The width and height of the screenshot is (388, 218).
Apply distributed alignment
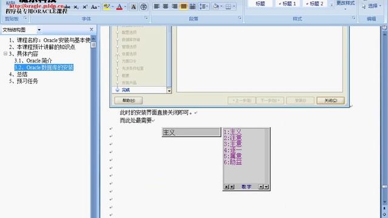[192, 7]
